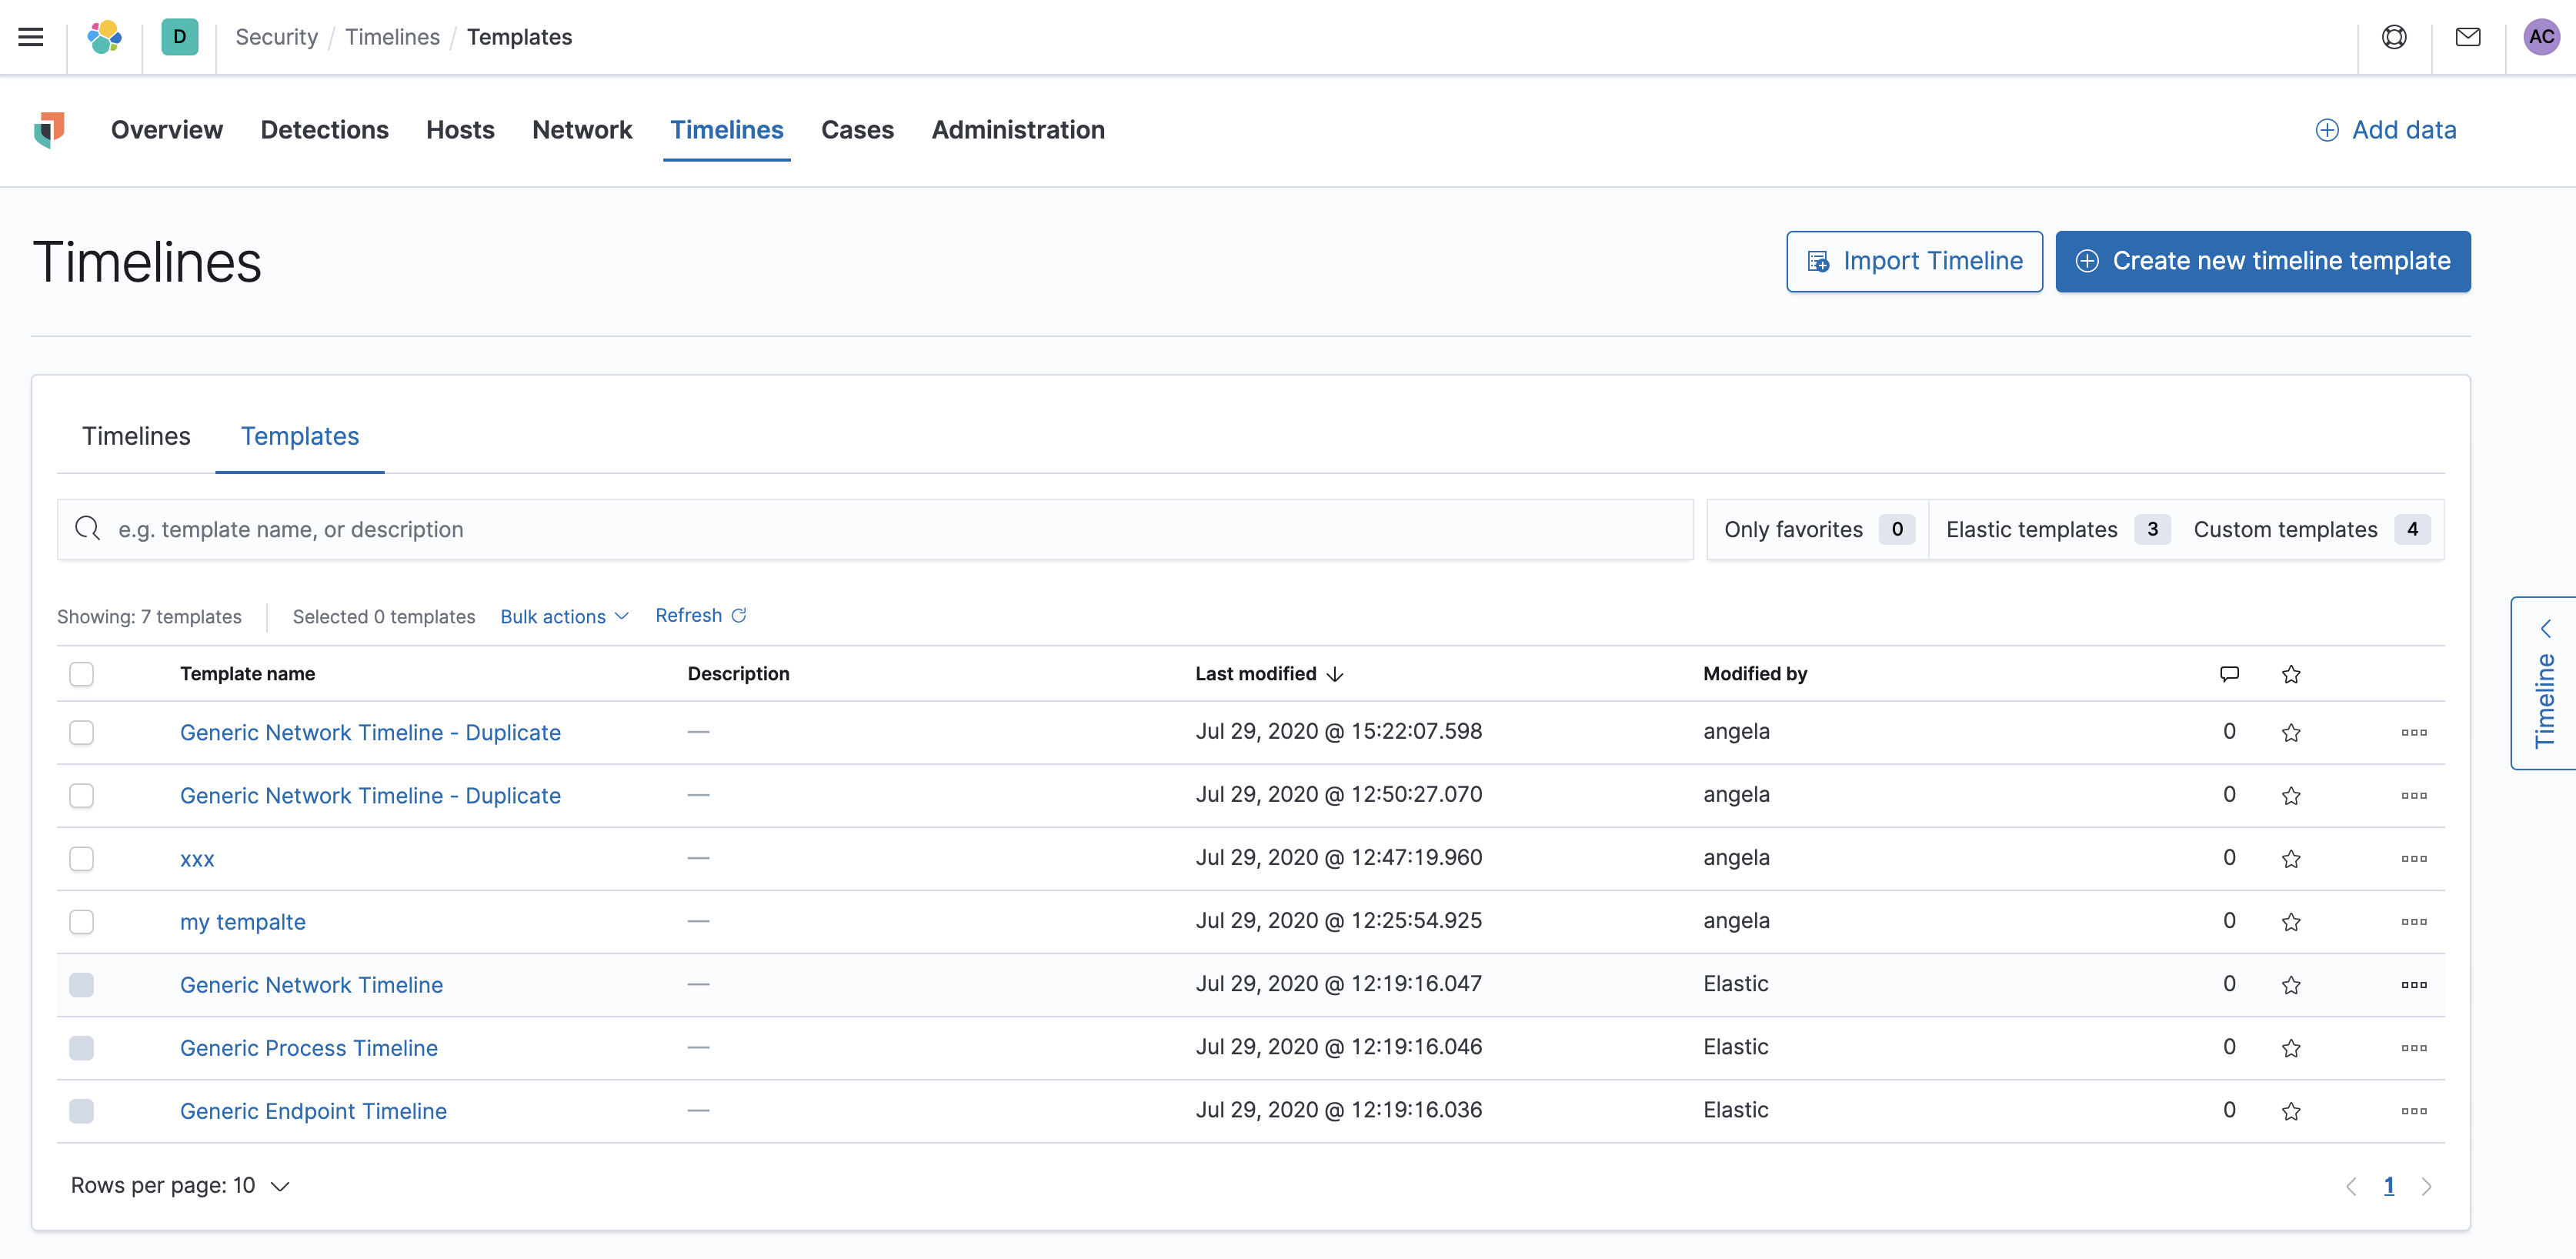Click the Elastic logo home icon
2576x1259 pixels.
pos(104,37)
